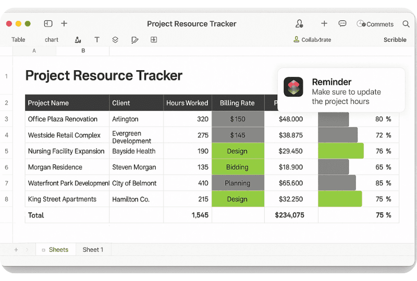Select the Bayside Health client cell

(x=136, y=151)
